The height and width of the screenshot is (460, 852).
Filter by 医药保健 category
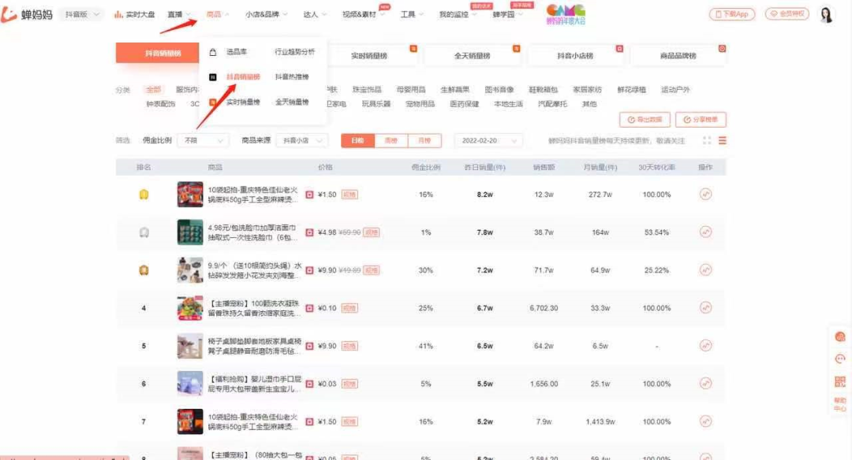[464, 104]
